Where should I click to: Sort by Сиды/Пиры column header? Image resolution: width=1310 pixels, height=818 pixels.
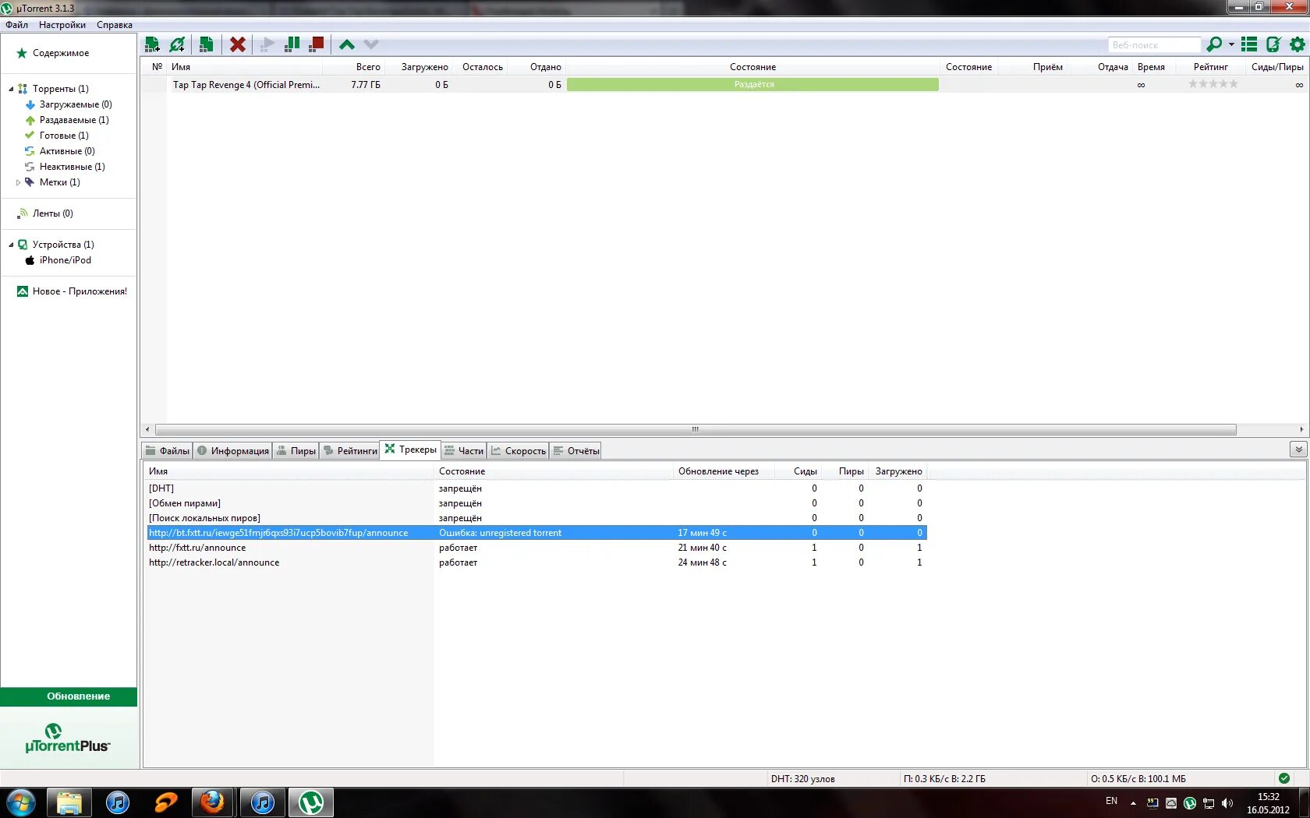(1277, 67)
